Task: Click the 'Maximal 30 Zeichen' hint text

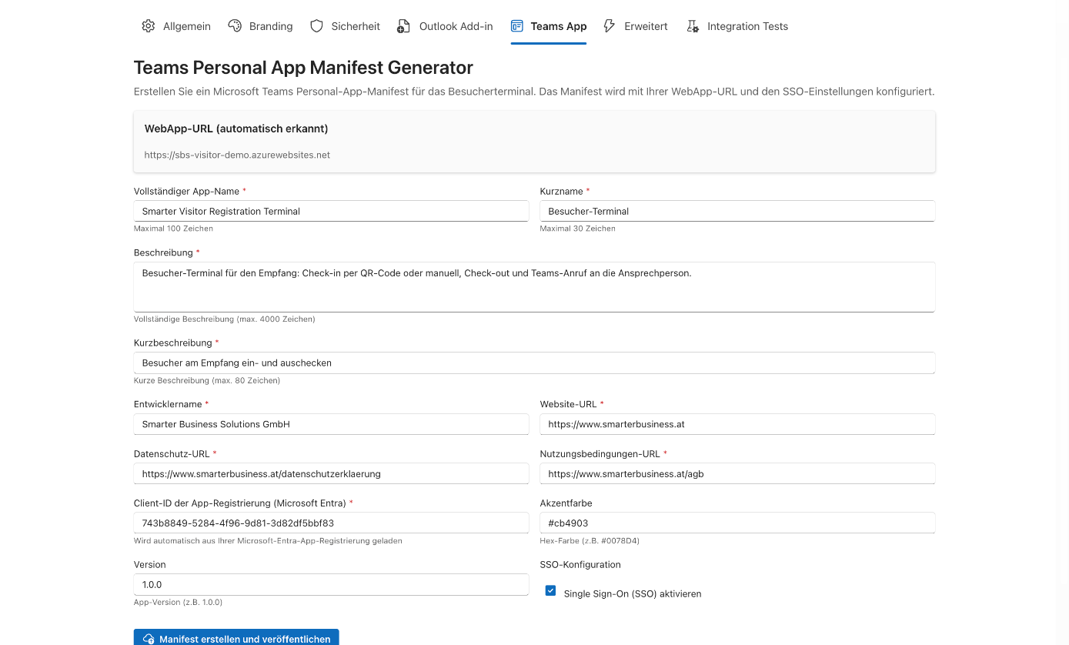Action: pyautogui.click(x=578, y=229)
